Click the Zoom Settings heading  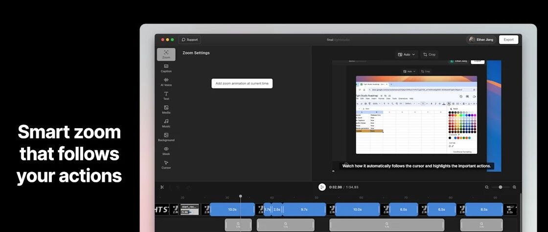[196, 53]
